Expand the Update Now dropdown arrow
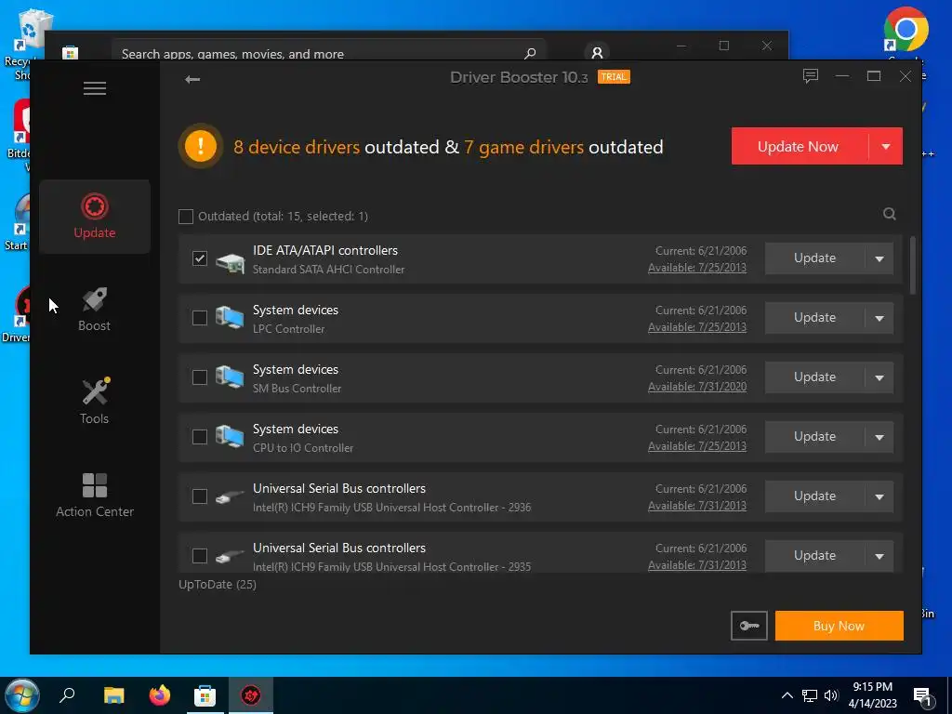The width and height of the screenshot is (952, 714). (x=886, y=146)
